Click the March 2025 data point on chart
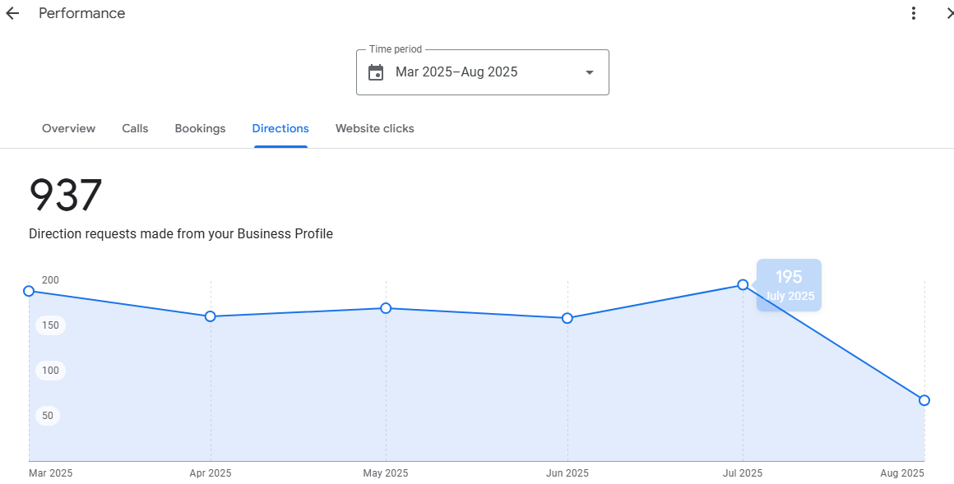 [x=29, y=291]
